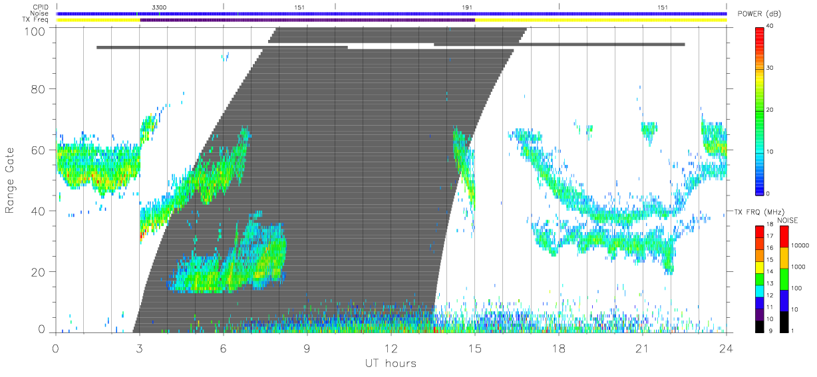The height and width of the screenshot is (377, 817).
Task: Click the TX Freq row label
Action: (36, 20)
